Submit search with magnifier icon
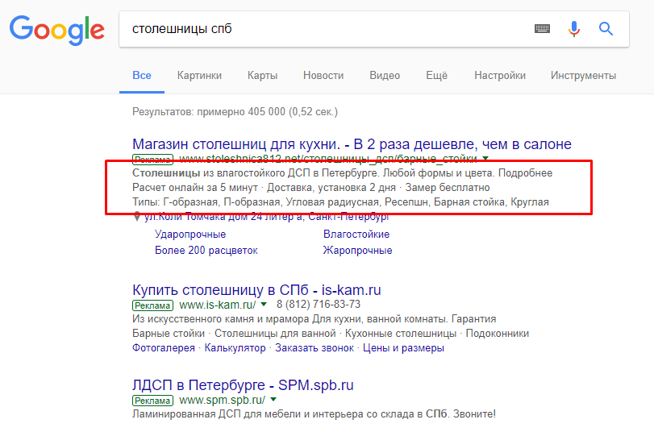 [606, 29]
